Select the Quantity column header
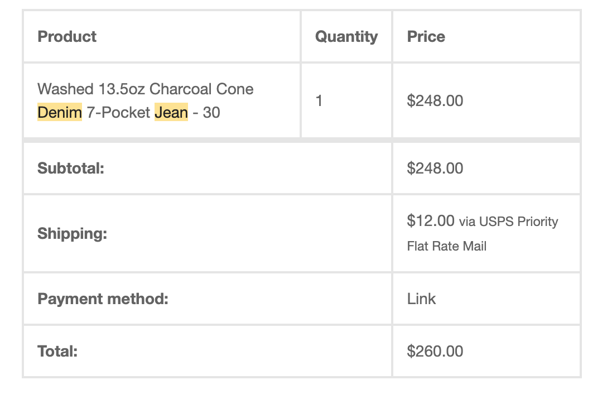This screenshot has width=607, height=404. [x=346, y=37]
